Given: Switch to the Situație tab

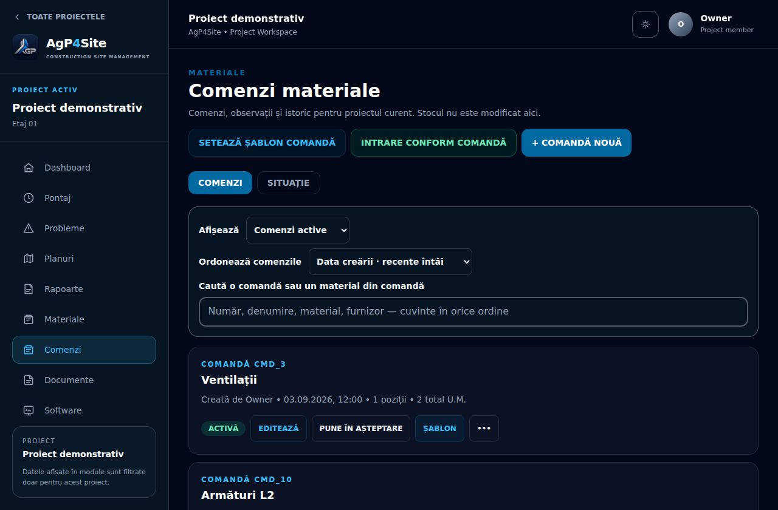Looking at the screenshot, I should [289, 183].
